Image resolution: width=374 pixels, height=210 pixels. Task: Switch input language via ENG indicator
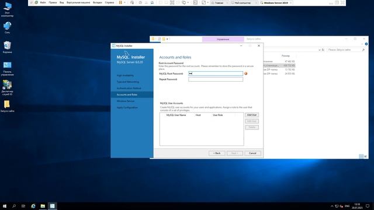pos(347,206)
